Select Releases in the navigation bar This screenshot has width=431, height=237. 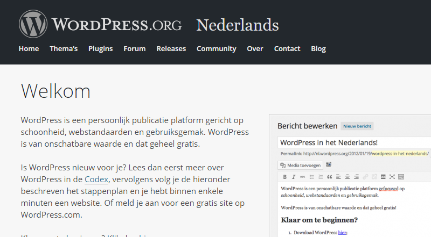[171, 48]
